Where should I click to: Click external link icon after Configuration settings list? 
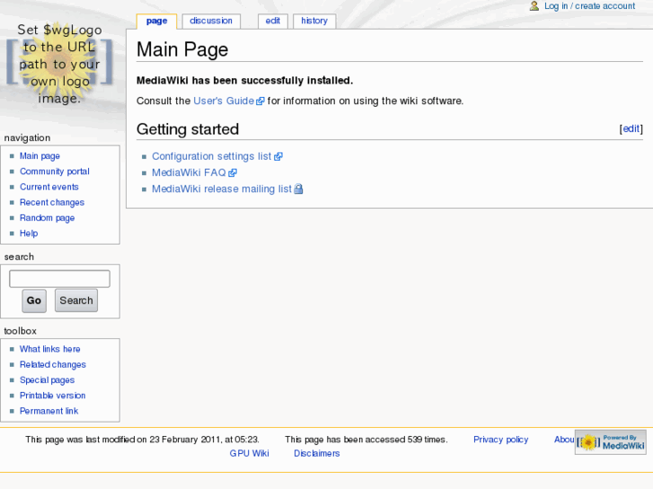[x=278, y=156]
